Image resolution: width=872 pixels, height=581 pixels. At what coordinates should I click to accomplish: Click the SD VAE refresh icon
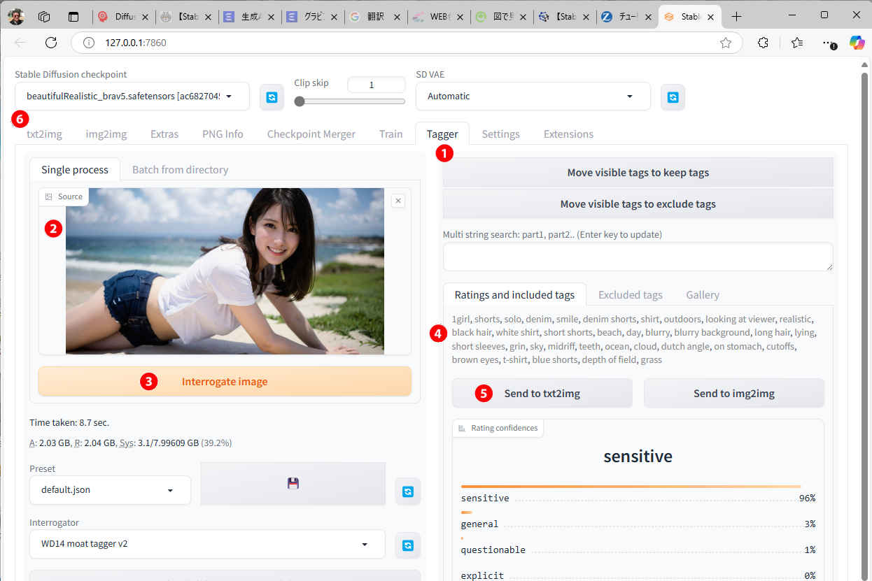click(673, 97)
